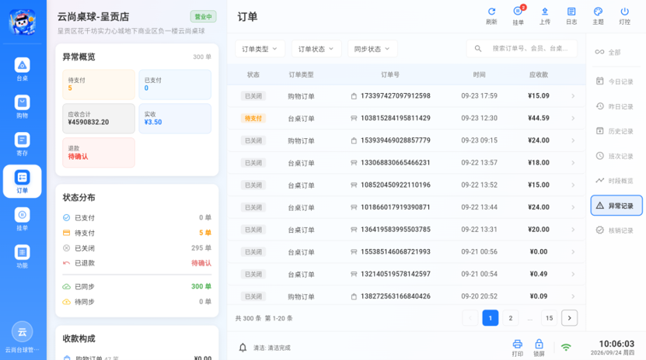
Task: Click the 营业中 status badge
Action: pos(203,17)
